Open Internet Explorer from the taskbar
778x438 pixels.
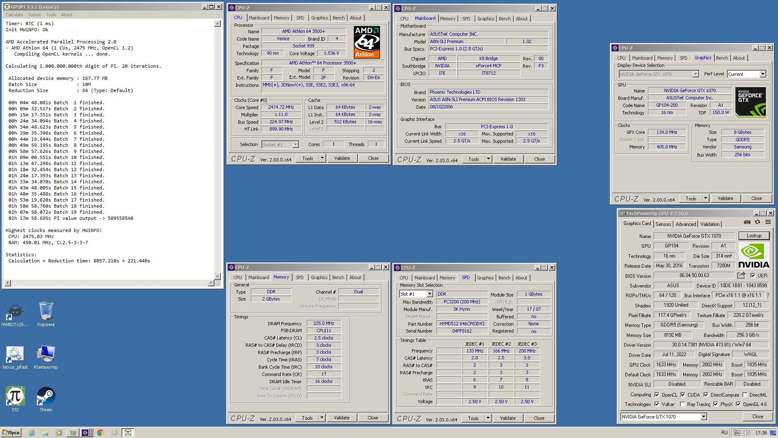pos(32,433)
